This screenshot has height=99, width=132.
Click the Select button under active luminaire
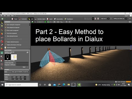24,67
